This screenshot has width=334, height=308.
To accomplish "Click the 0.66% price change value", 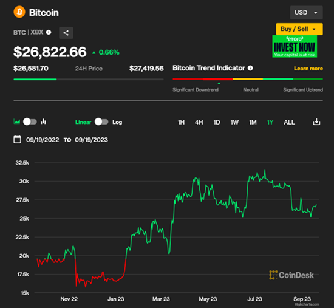I will [109, 52].
